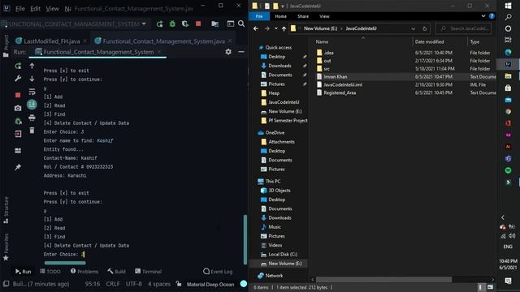Expand address bar history dropdown in Explorer
The image size is (520, 292).
coord(414,29)
